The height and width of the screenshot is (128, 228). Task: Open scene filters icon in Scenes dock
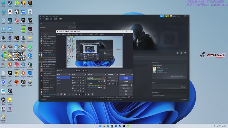point(65,94)
